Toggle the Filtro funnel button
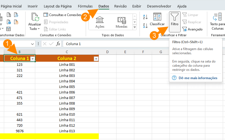 click(x=175, y=22)
